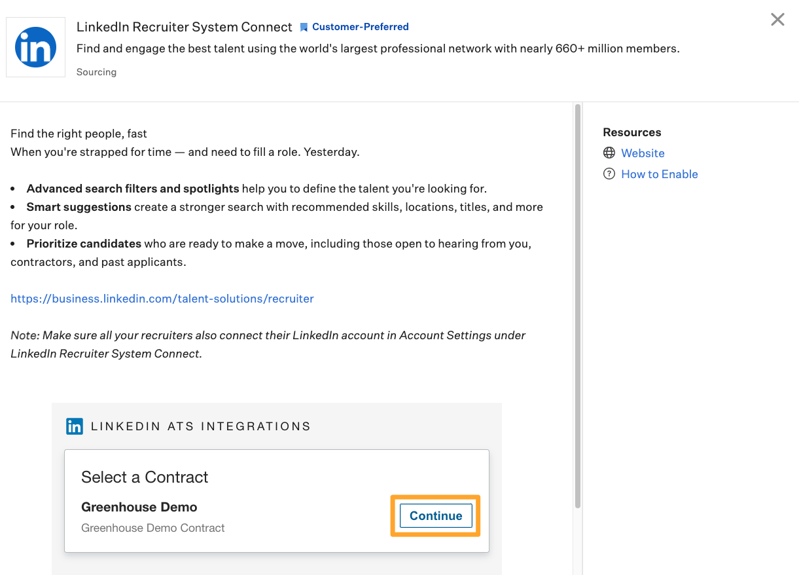Click the Greenhouse Demo Contract subtitle
The height and width of the screenshot is (575, 799).
point(153,528)
